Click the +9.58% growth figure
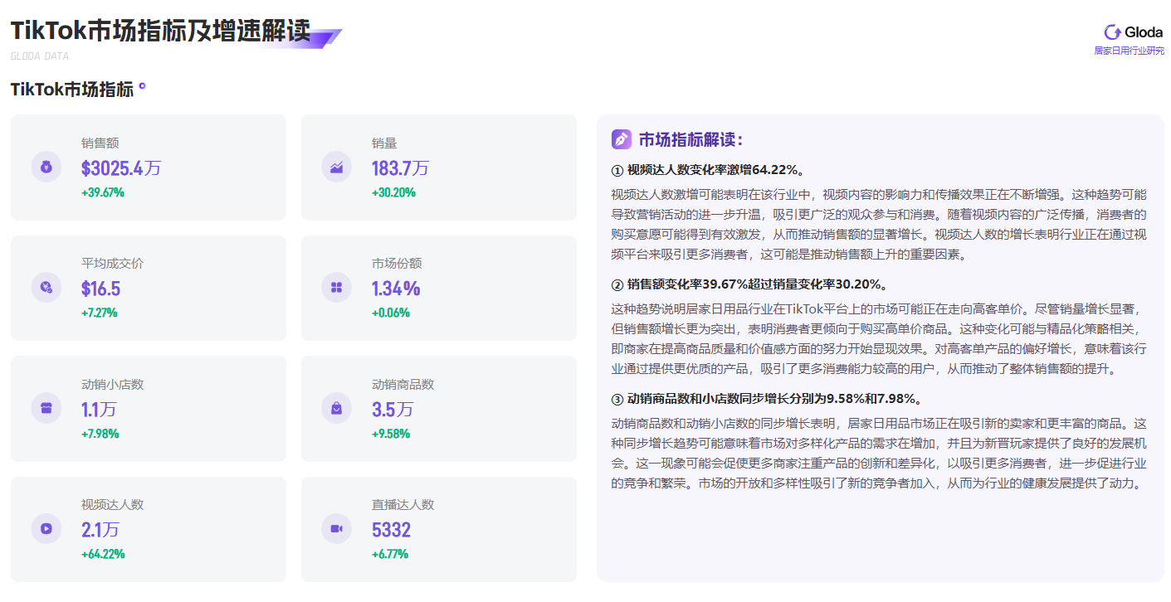This screenshot has height=602, width=1171. click(x=391, y=434)
